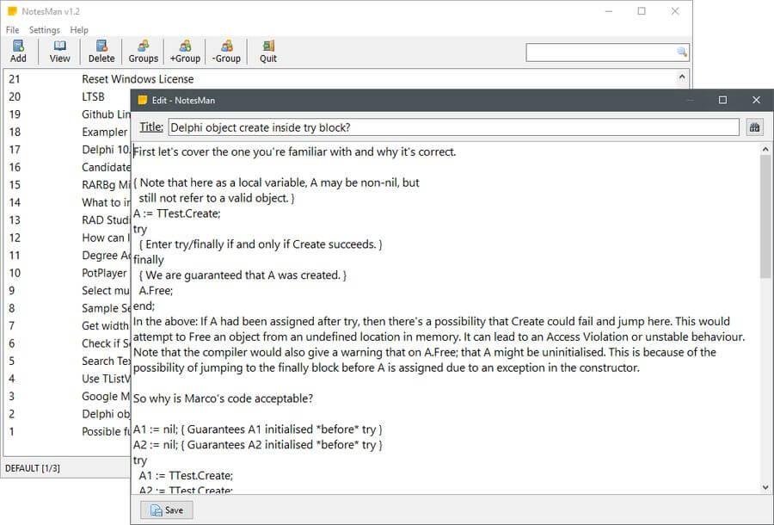Maximize the Edit - NotesMan window
The width and height of the screenshot is (774, 525).
click(722, 100)
